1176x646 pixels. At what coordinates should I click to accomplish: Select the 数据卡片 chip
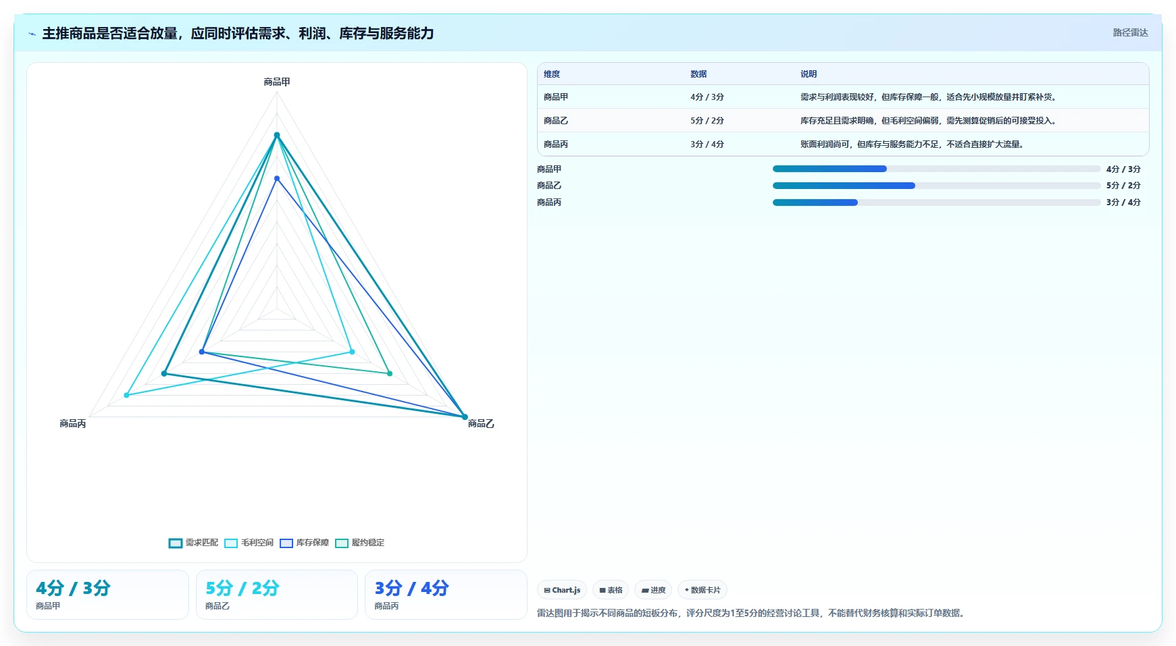click(x=702, y=590)
